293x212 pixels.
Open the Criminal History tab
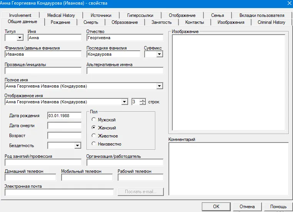pyautogui.click(x=271, y=22)
